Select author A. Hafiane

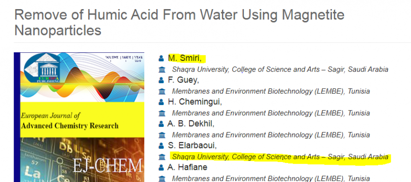(x=188, y=167)
